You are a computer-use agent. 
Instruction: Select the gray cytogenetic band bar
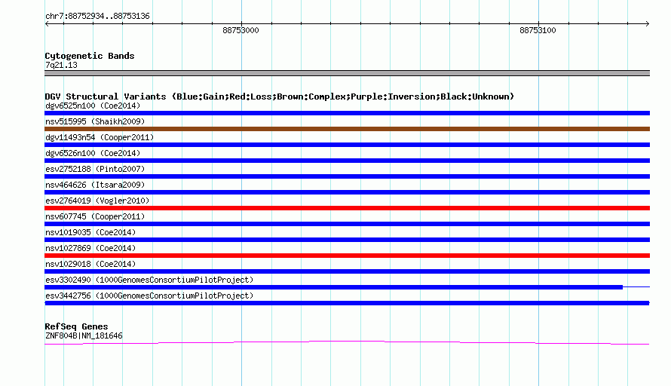347,73
